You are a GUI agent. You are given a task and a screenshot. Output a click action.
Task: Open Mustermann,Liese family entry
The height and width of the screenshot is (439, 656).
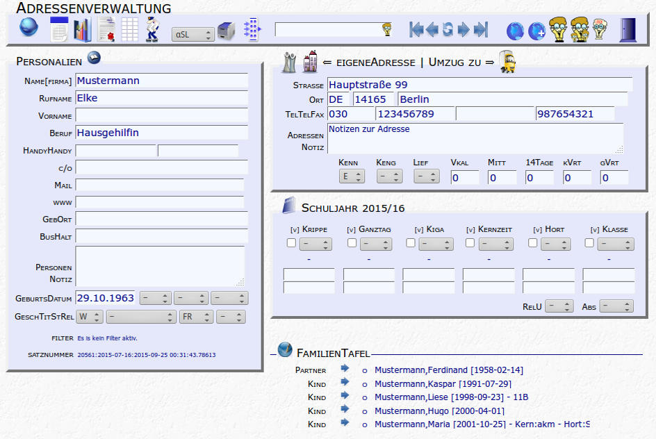[451, 397]
